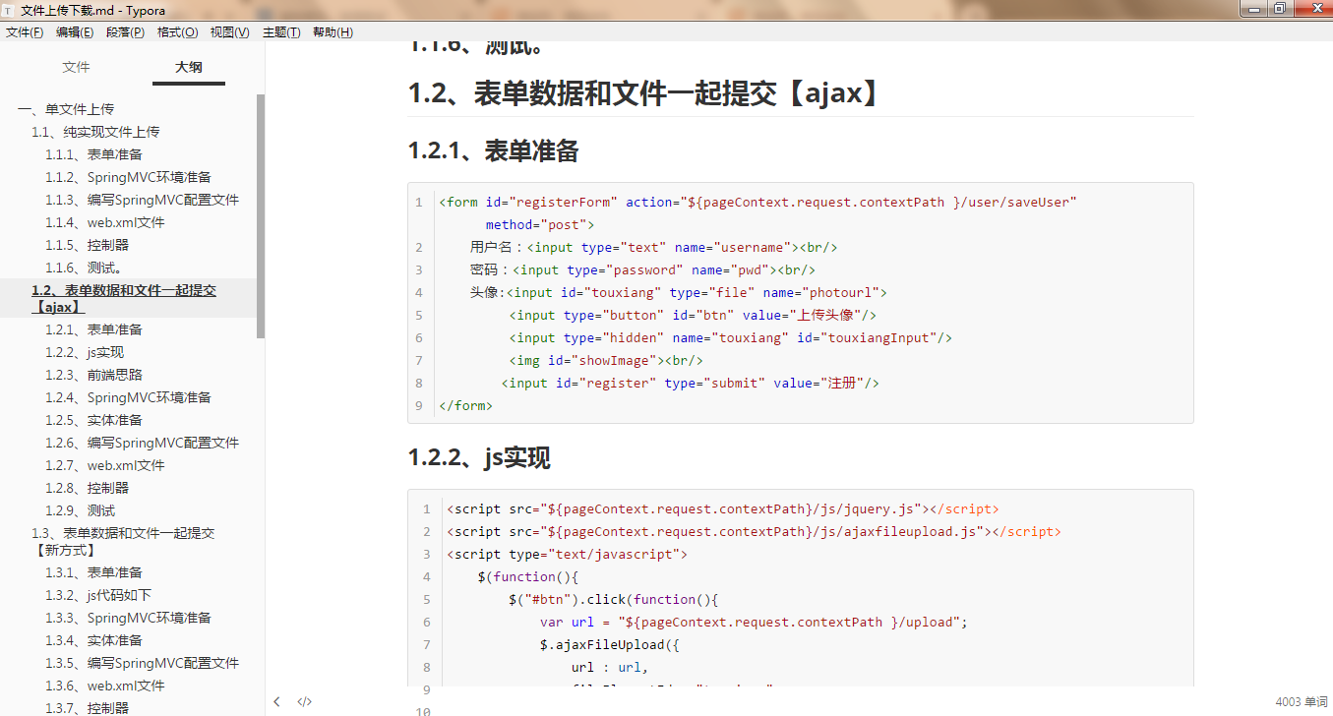Select outline item 1.2.5、实体准备
Screen dimensions: 1333x716
[x=93, y=420]
